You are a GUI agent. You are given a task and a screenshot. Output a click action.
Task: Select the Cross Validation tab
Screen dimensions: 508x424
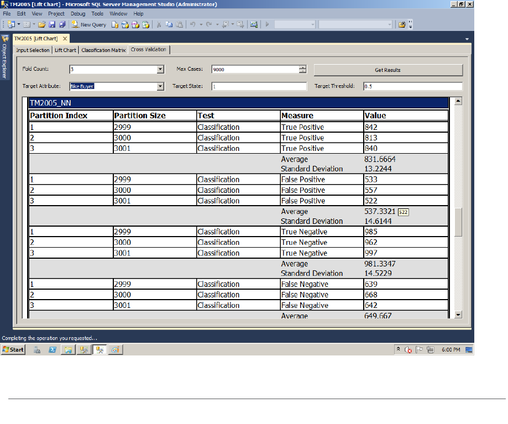pyautogui.click(x=148, y=50)
